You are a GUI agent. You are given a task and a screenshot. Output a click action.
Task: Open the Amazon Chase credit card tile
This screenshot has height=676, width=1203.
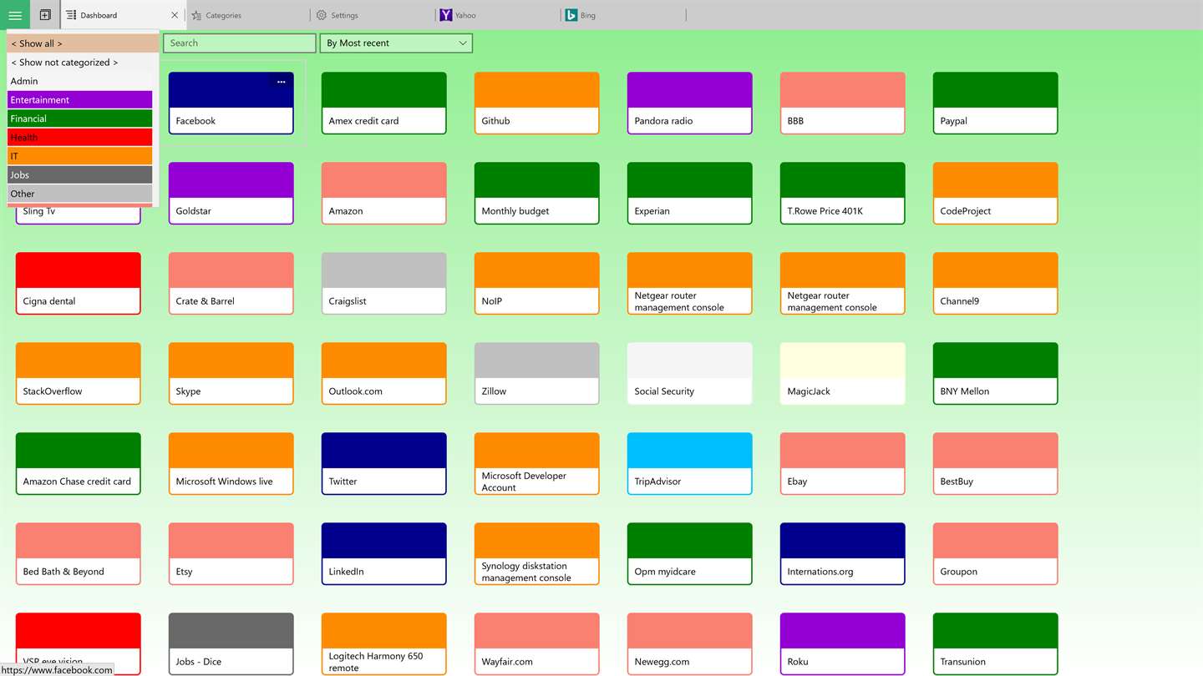pos(78,463)
